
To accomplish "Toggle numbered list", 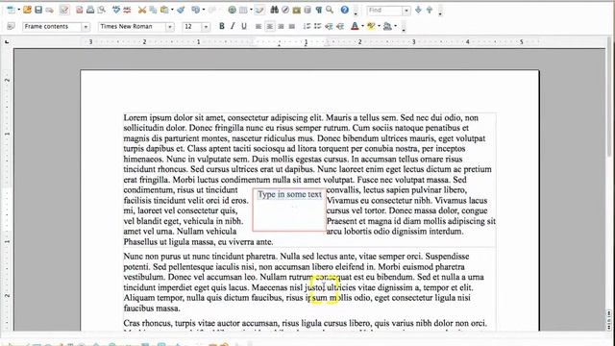I will click(x=307, y=26).
